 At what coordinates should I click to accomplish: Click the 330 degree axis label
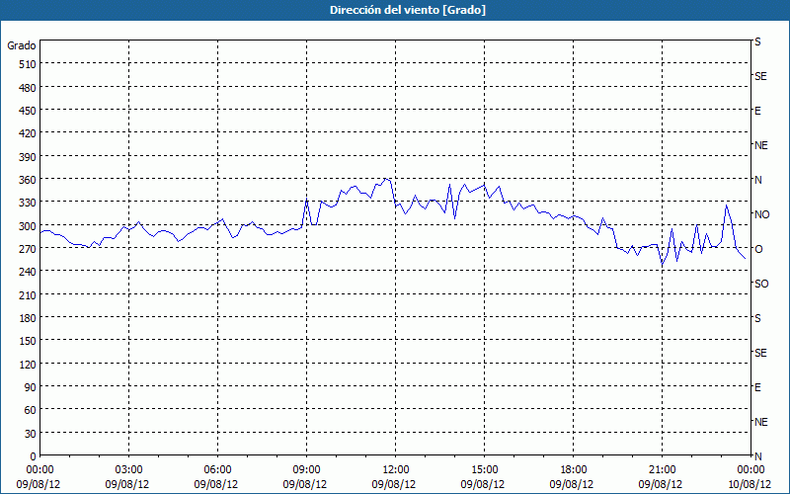pyautogui.click(x=28, y=203)
